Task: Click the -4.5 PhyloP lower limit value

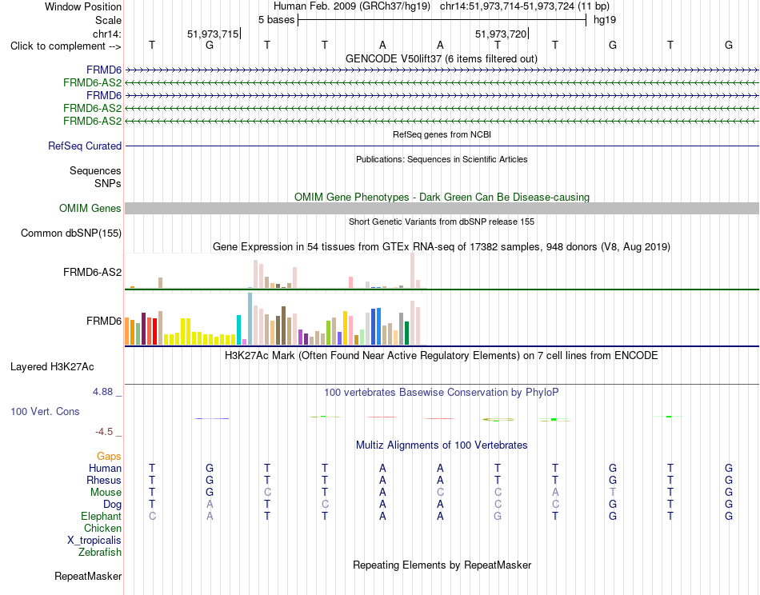Action: (x=104, y=432)
